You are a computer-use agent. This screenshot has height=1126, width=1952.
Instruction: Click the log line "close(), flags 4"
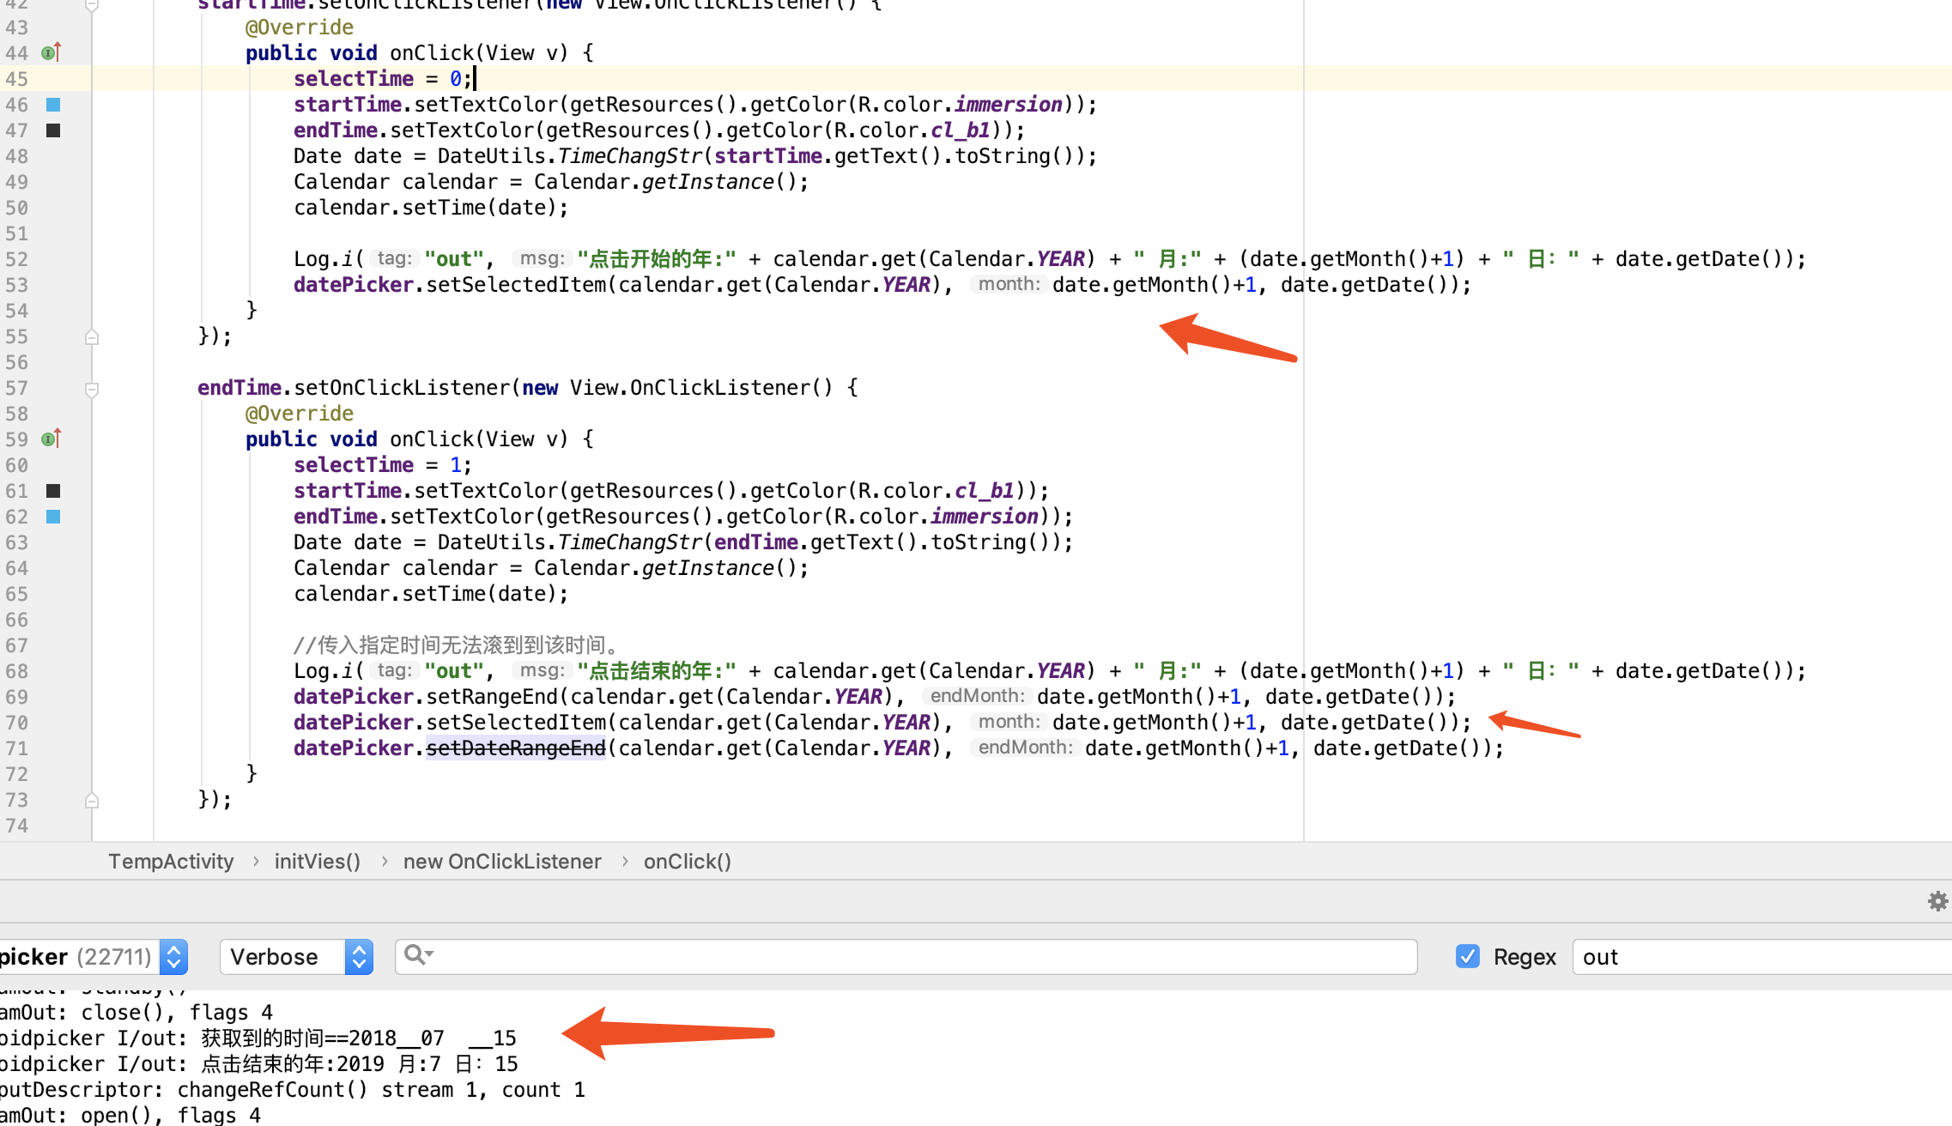click(x=177, y=1013)
